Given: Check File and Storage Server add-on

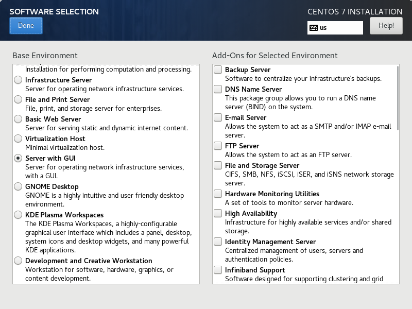Looking at the screenshot, I should (x=218, y=165).
